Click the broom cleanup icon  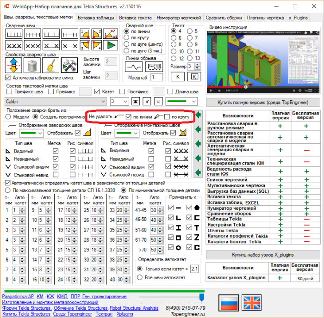click(x=50, y=65)
